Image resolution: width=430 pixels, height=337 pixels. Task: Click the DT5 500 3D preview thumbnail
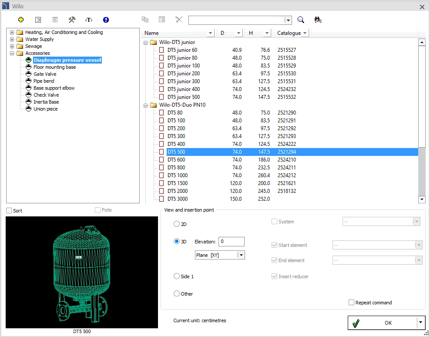82,272
